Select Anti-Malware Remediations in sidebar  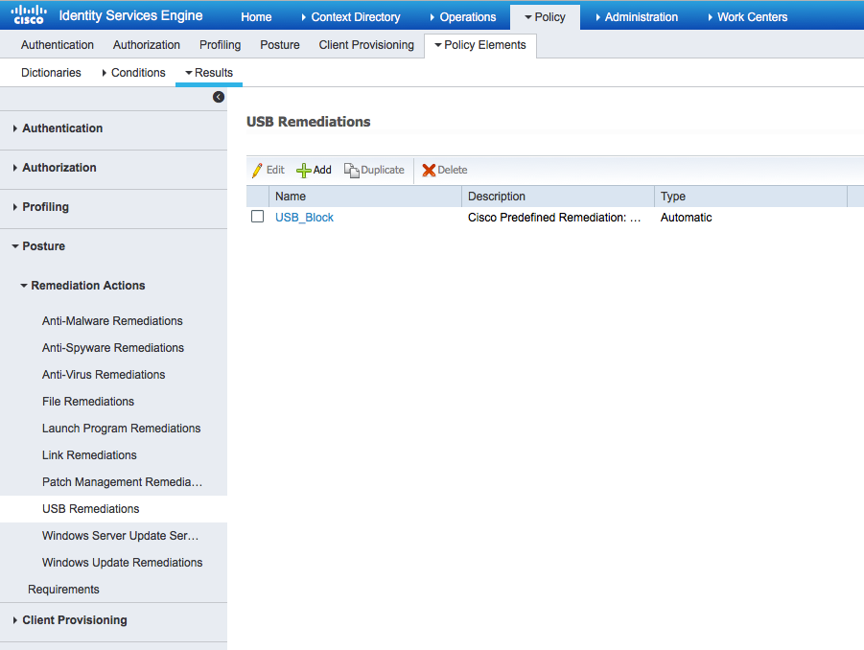(x=112, y=321)
